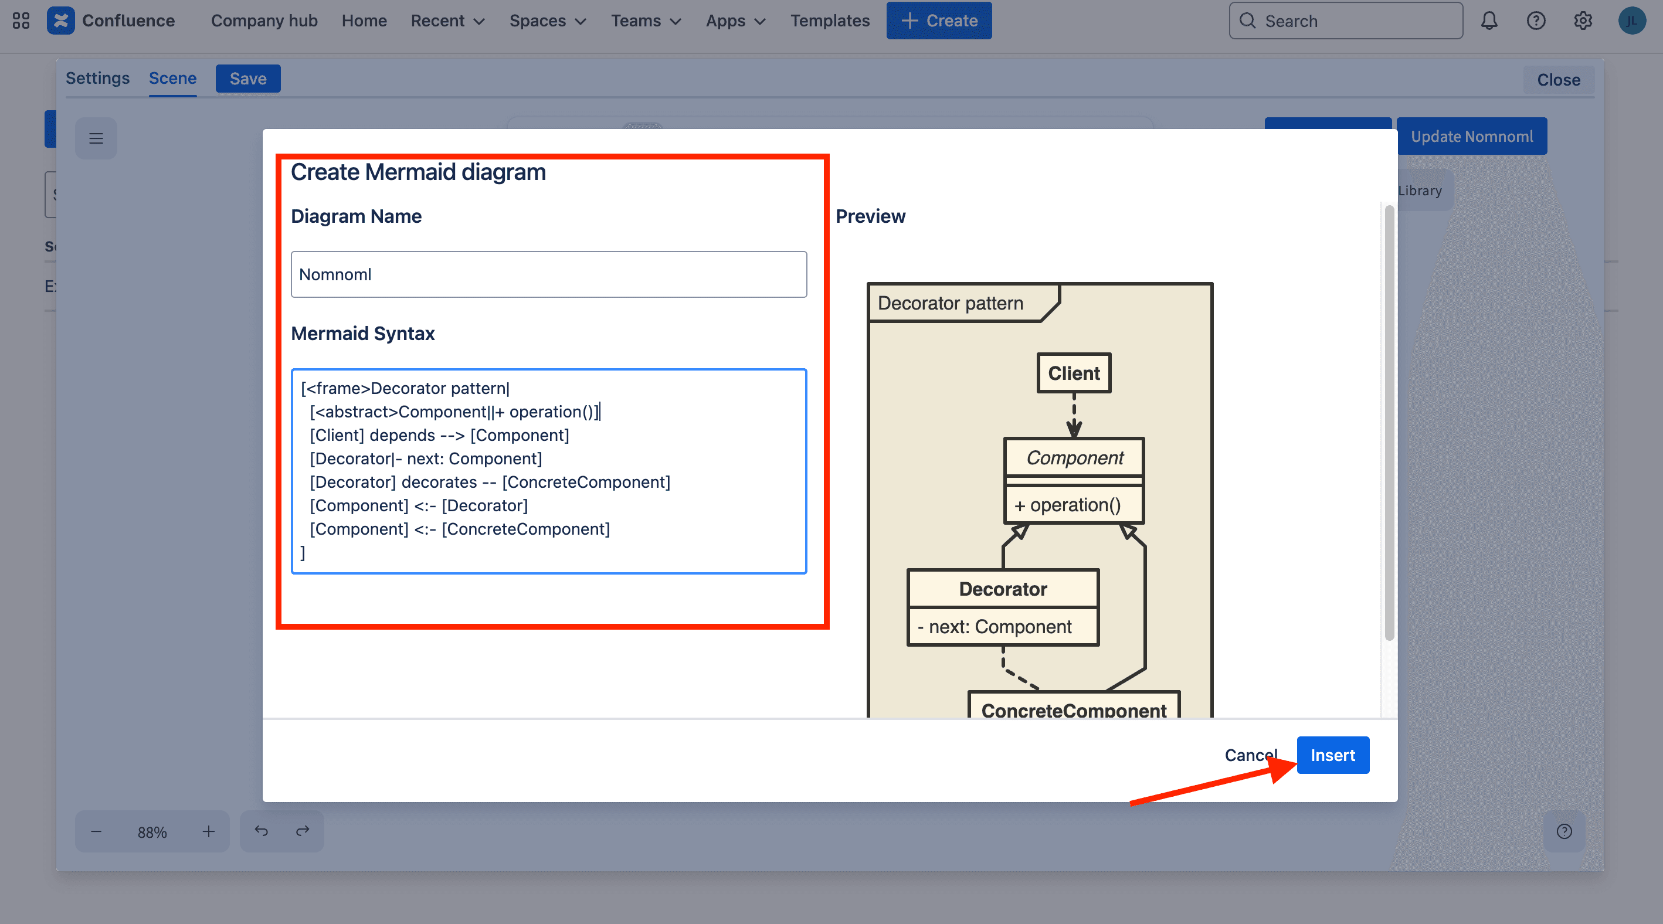The image size is (1663, 924).
Task: Click the '+ operation()' text in preview
Action: pos(1067,505)
